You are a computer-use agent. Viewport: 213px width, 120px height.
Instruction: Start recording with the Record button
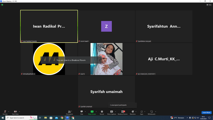102,113
